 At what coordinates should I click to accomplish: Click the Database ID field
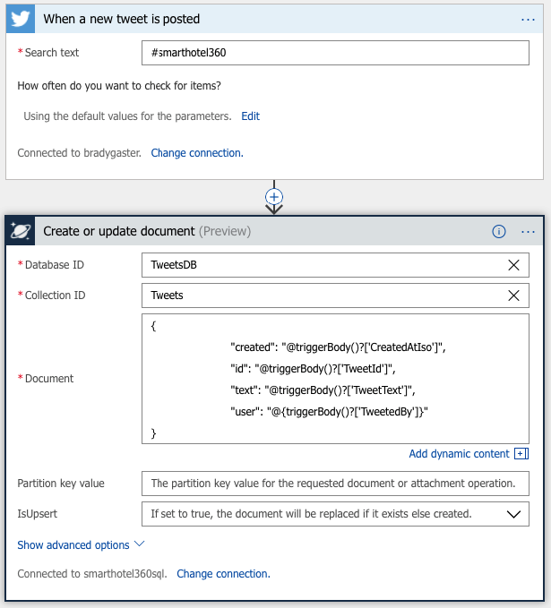coord(335,265)
